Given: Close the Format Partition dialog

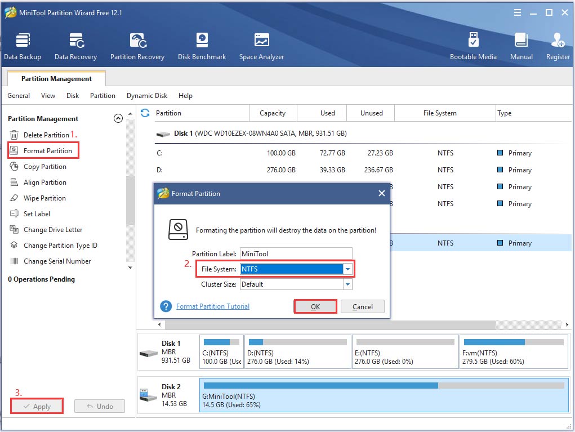Looking at the screenshot, I should point(382,193).
